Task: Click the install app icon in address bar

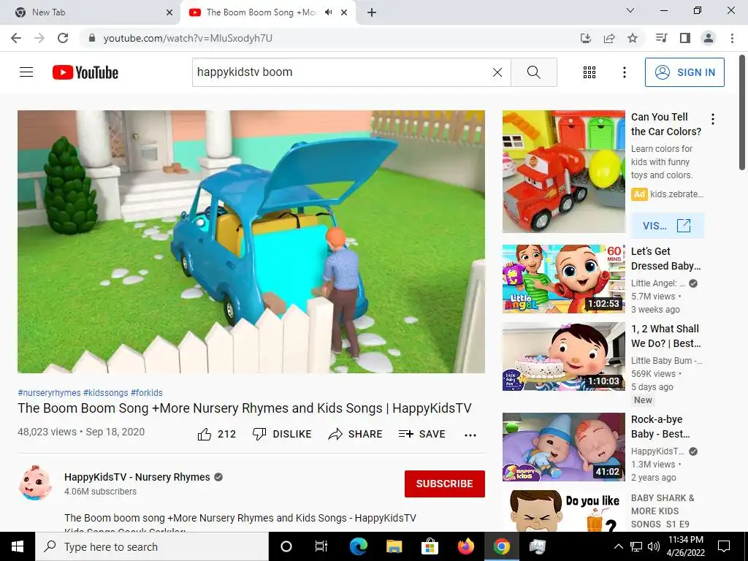Action: click(x=586, y=38)
